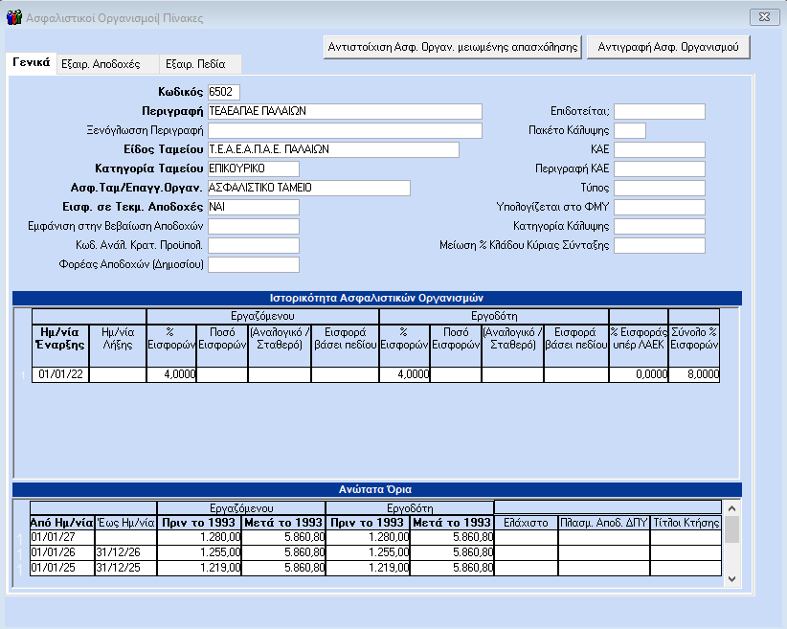Click Από Ημ/νία column header in Ανώτατα Όρια
The height and width of the screenshot is (629, 787).
click(62, 523)
